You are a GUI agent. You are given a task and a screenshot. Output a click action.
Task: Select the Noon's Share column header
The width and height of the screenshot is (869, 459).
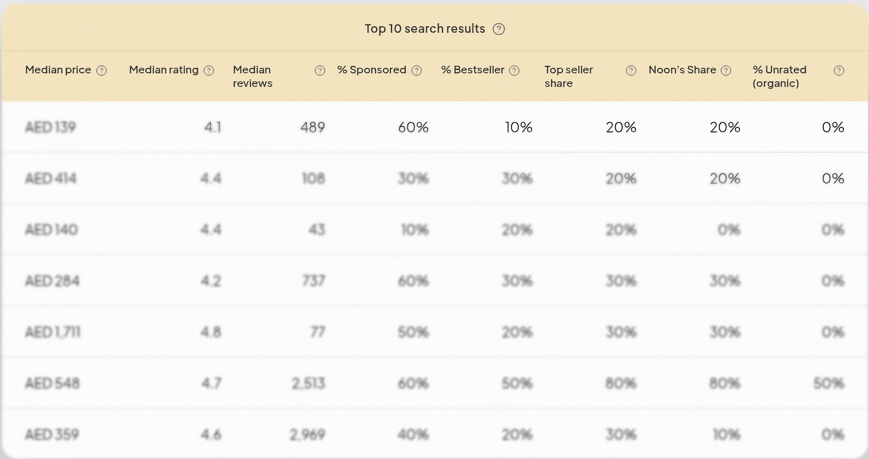tap(682, 70)
